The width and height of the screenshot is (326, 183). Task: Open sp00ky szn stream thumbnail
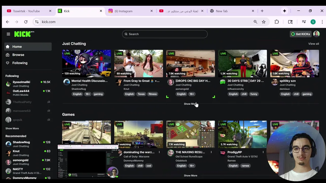[295, 64]
